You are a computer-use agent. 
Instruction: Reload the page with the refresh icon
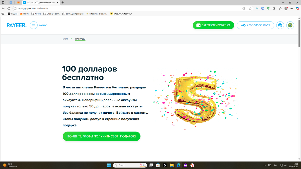tap(9, 8)
